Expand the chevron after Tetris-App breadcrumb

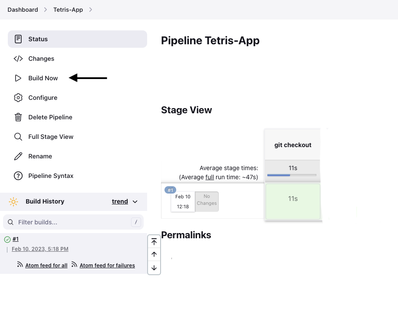91,10
